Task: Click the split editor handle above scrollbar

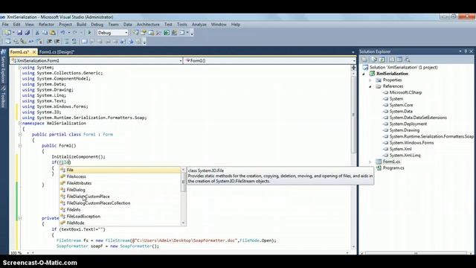Action: [x=353, y=68]
